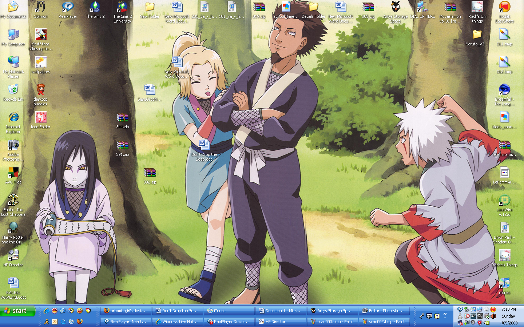Viewport: 524px width, 327px height.
Task: Switch to RealPlayer Downl taskbar window
Action: tap(229, 322)
